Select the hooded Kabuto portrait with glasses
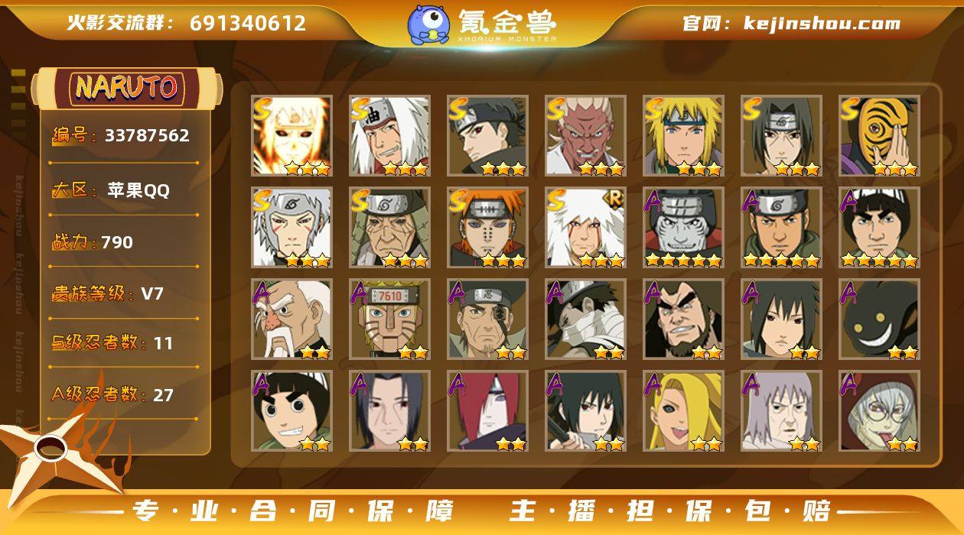 [x=880, y=411]
